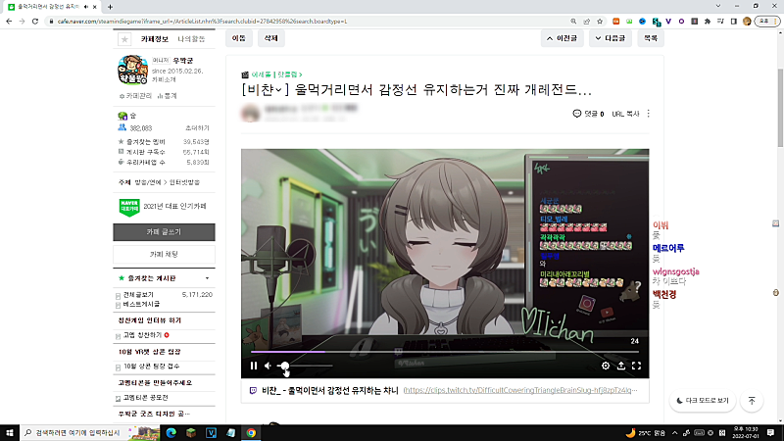
Task: Open a new browser tab
Action: [110, 7]
